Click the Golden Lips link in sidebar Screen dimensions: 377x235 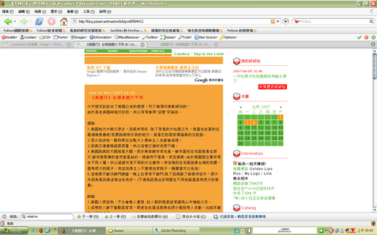tap(261, 169)
